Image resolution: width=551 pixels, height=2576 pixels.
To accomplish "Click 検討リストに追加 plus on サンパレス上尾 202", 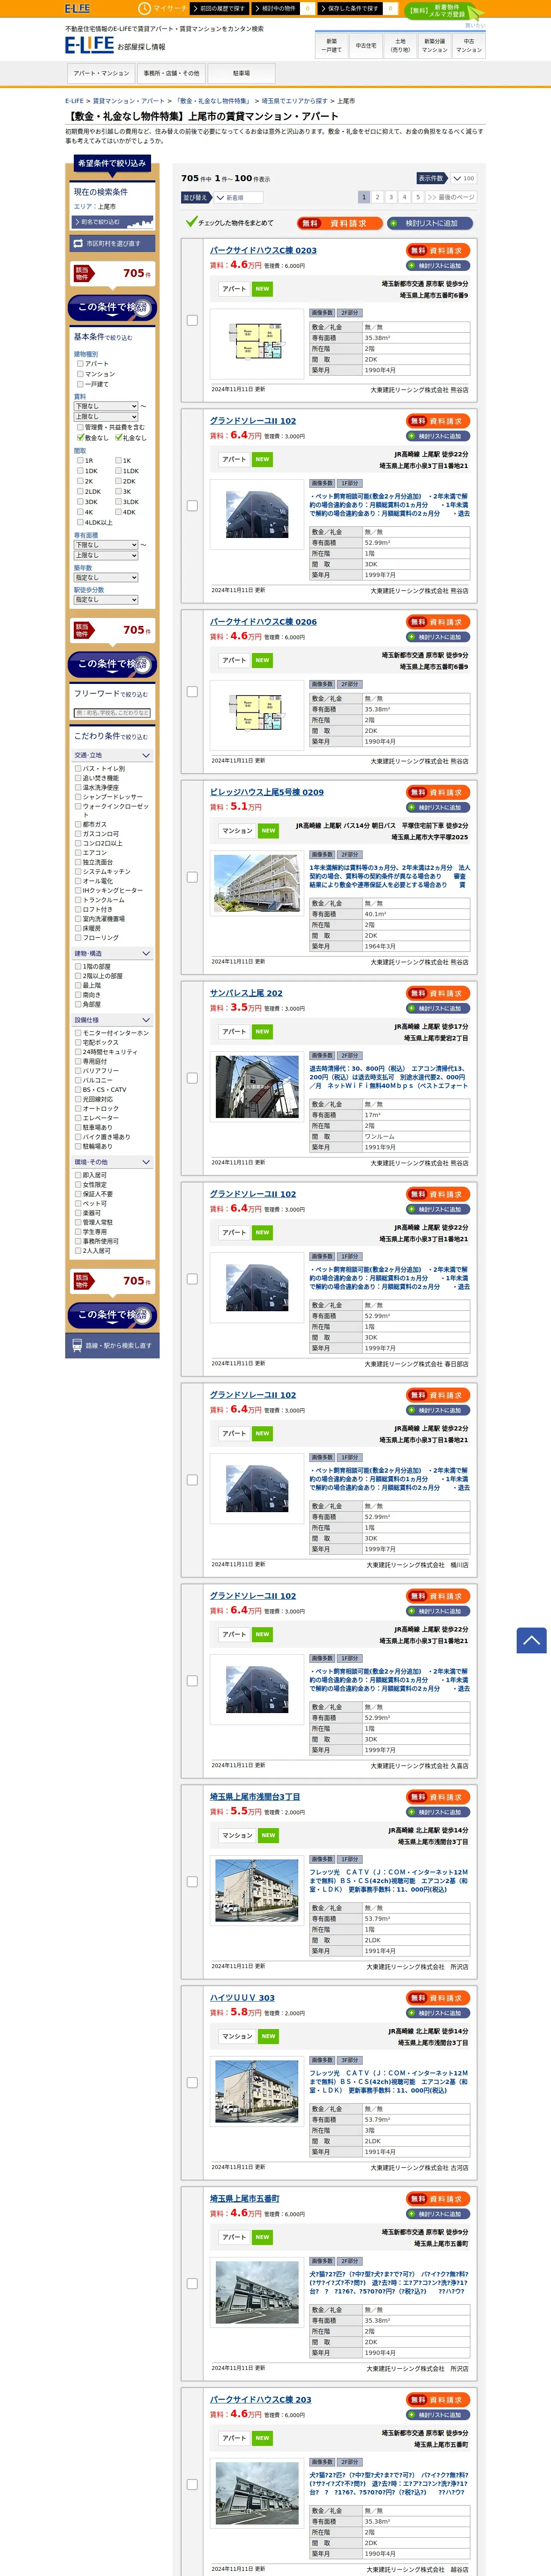I will coord(438,1008).
